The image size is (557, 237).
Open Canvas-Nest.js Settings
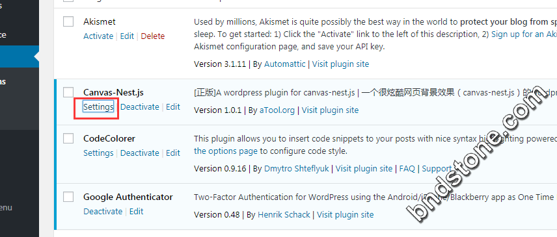[98, 107]
